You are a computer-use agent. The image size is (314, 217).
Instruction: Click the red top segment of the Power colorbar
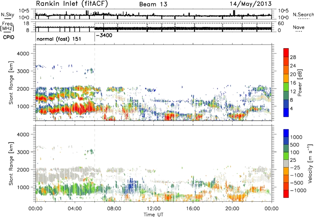(x=286, y=53)
